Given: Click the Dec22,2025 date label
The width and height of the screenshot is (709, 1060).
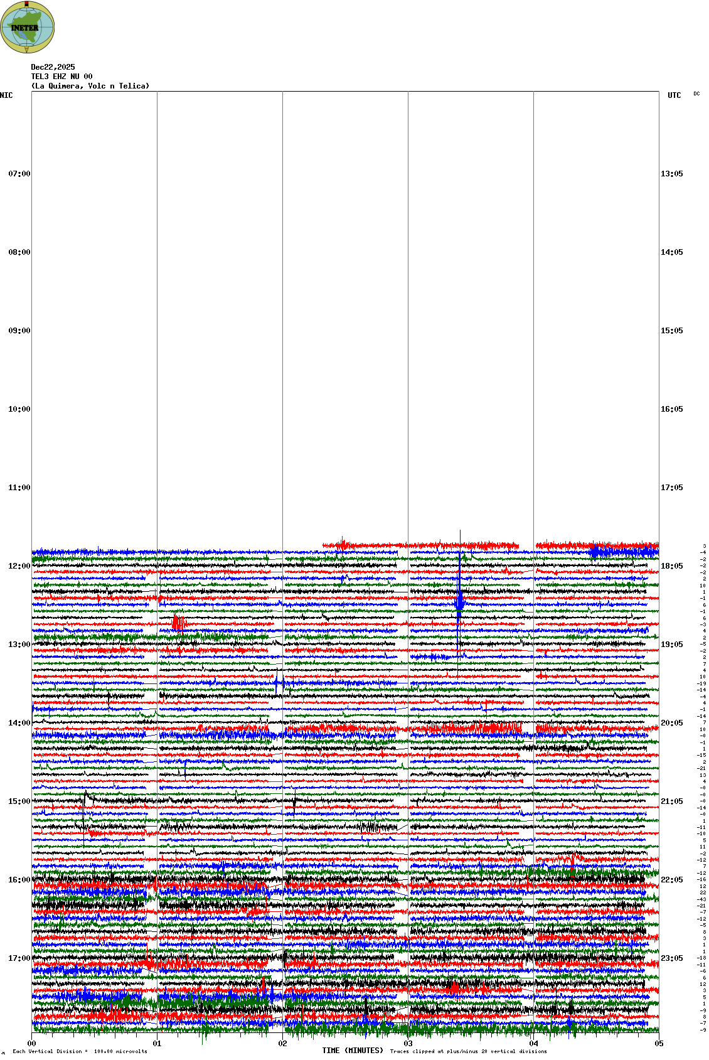Looking at the screenshot, I should pyautogui.click(x=53, y=67).
